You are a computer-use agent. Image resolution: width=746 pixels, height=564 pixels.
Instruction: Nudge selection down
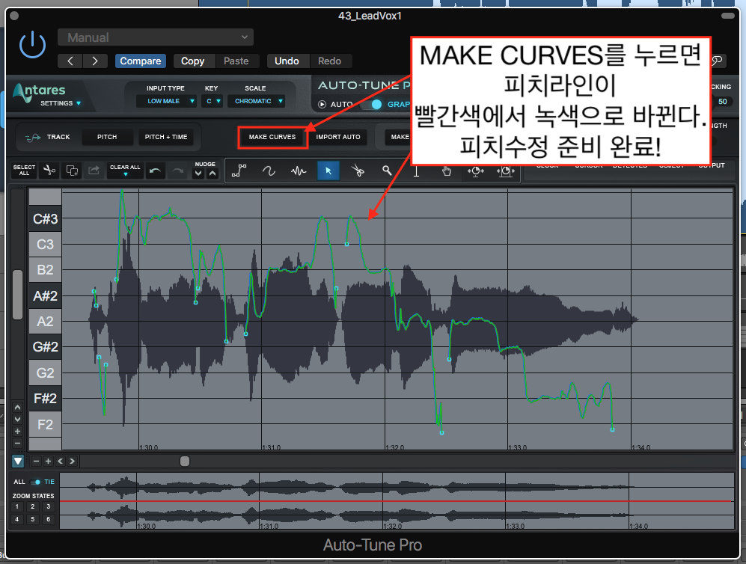198,174
